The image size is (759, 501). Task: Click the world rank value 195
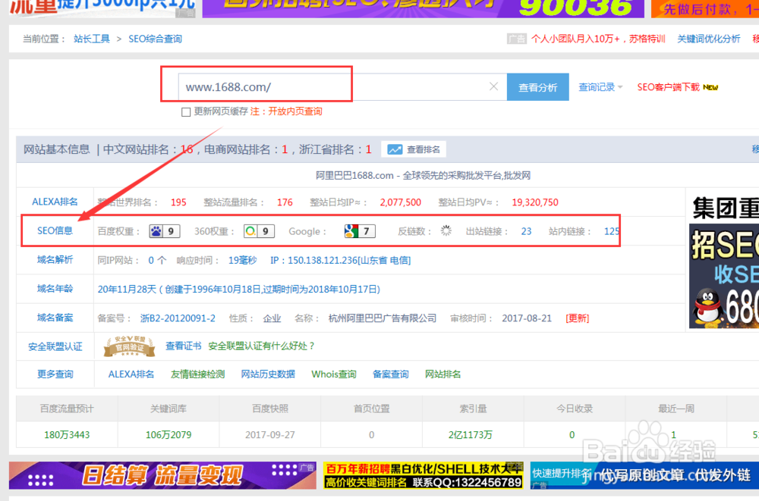point(178,202)
